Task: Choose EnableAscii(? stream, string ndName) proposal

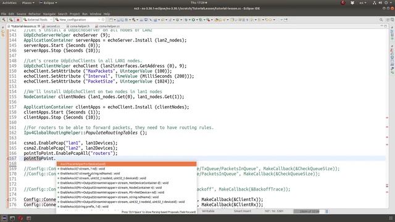Action: coord(126,173)
